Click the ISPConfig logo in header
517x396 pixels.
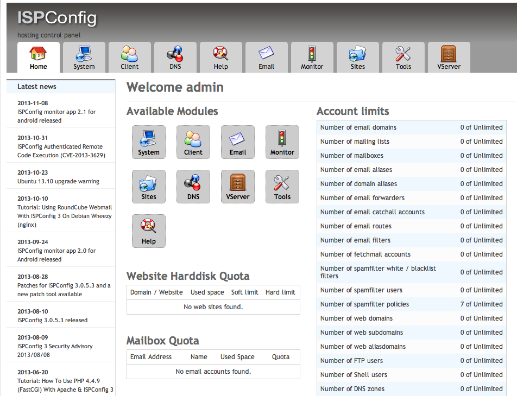click(57, 18)
